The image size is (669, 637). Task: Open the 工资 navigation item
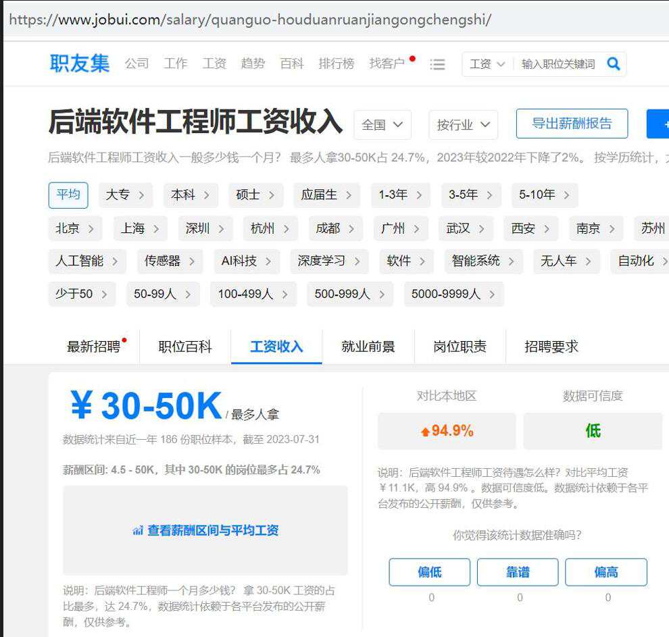tap(214, 63)
